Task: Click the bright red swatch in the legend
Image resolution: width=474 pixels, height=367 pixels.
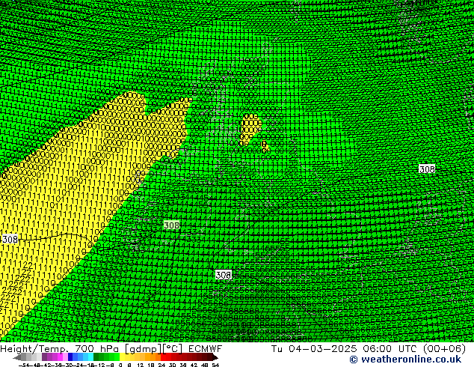Action: point(163,357)
